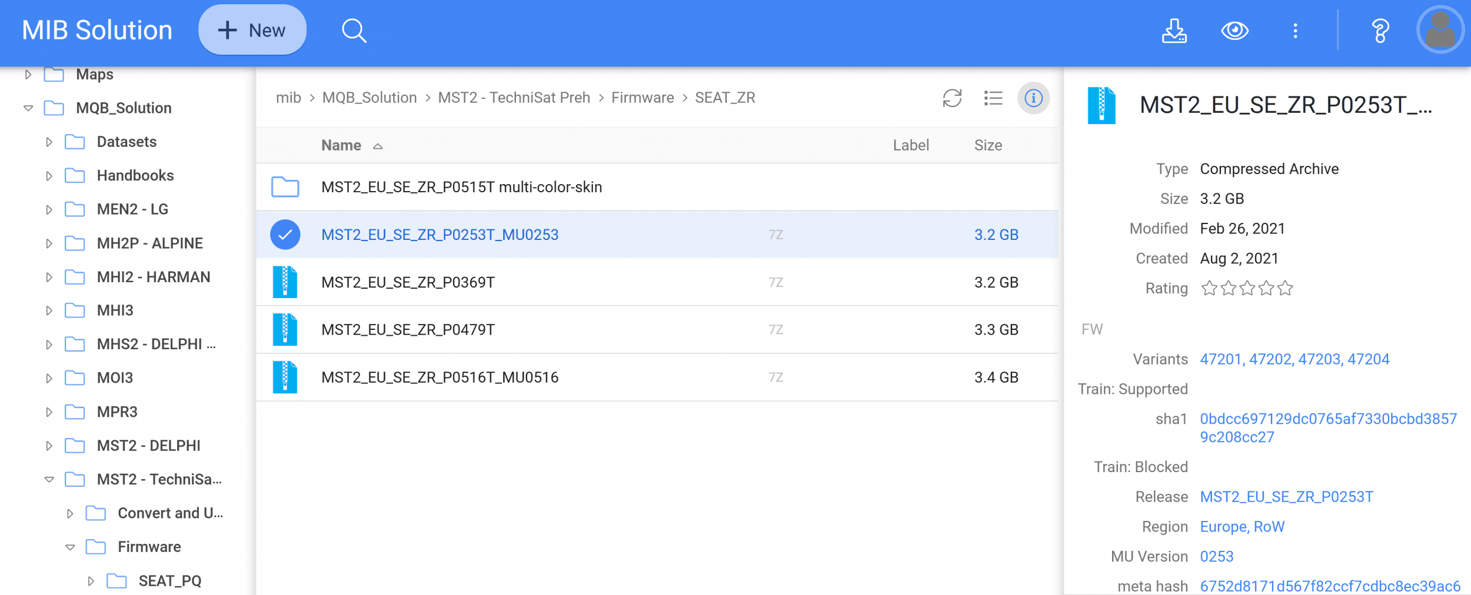Open the help question mark icon

(x=1380, y=31)
